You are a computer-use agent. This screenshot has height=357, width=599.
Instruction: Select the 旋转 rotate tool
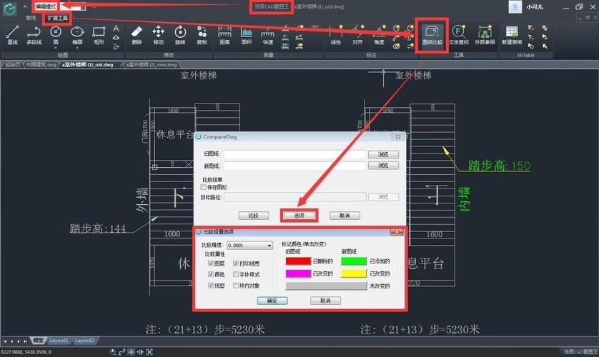pos(180,35)
